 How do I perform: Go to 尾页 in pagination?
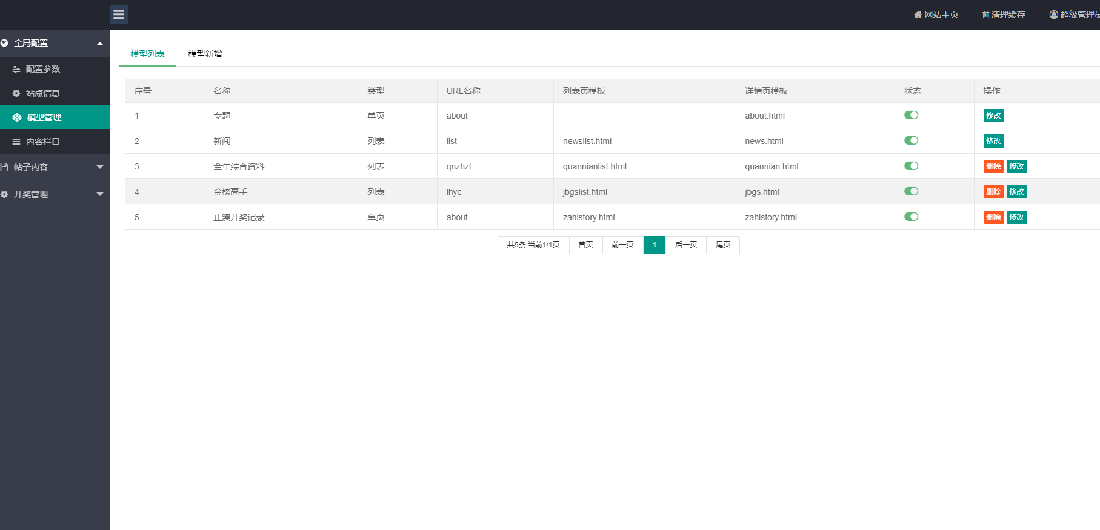(723, 245)
